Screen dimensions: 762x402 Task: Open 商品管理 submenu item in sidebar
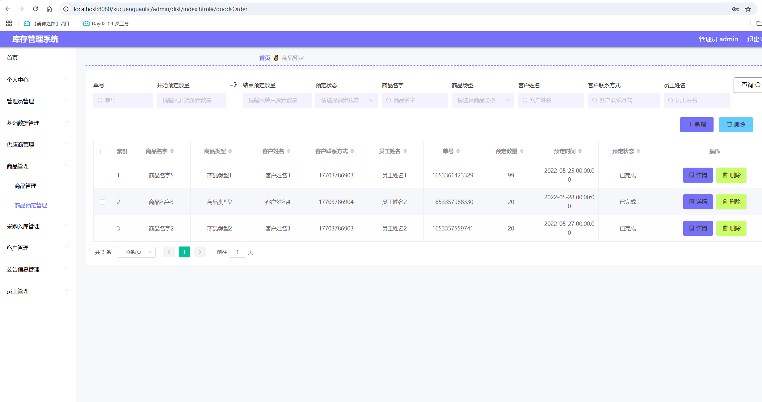25,186
